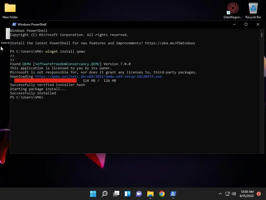Open the network status tray icon

(x=227, y=194)
